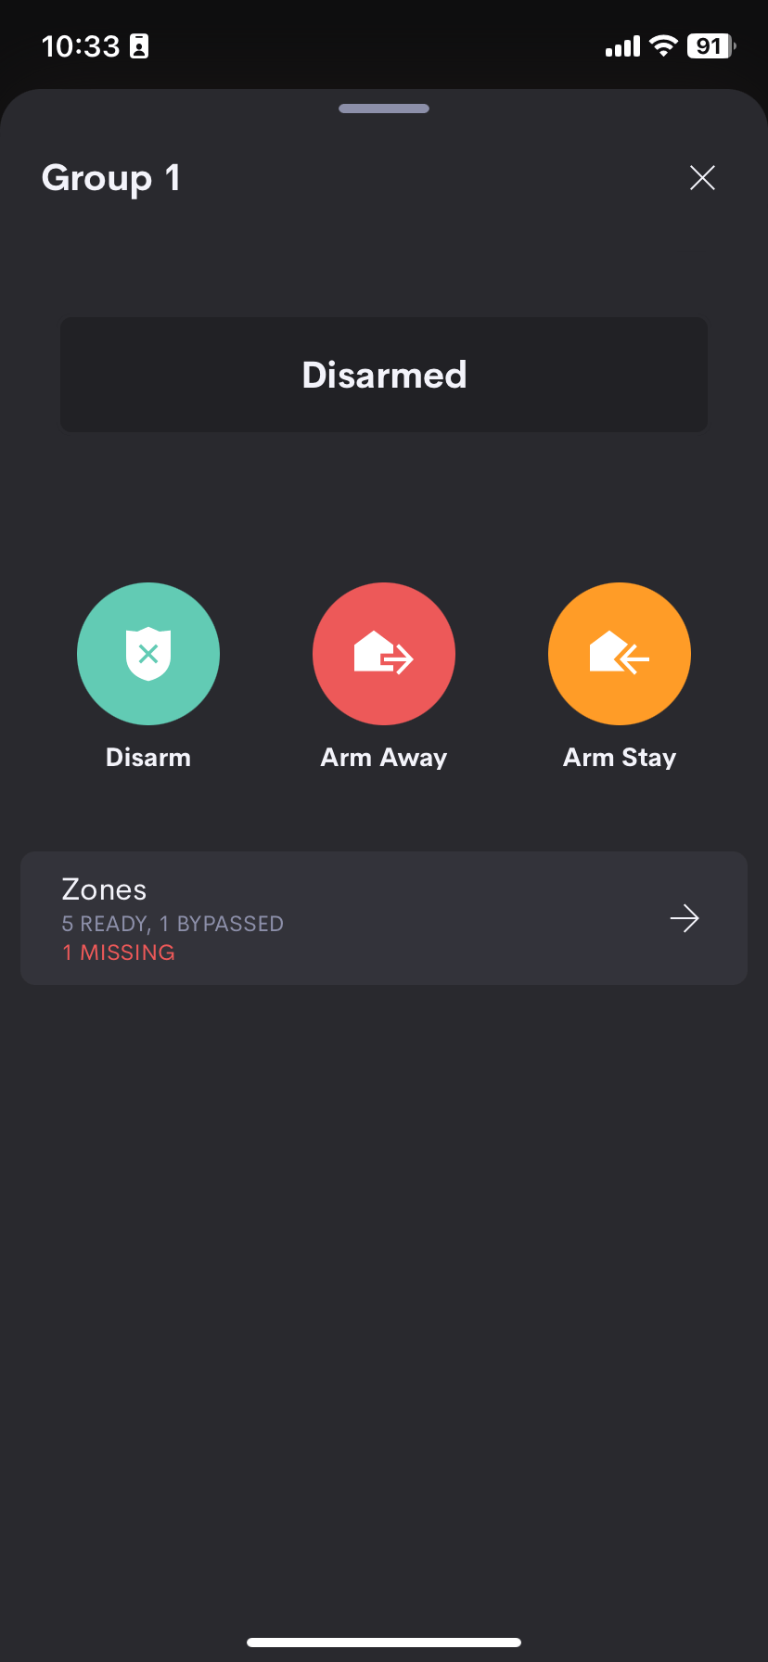Tap the red 1 MISSING warning text
Screen dimensions: 768x1662
point(119,952)
